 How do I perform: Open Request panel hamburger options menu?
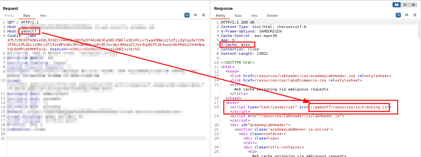point(204,15)
